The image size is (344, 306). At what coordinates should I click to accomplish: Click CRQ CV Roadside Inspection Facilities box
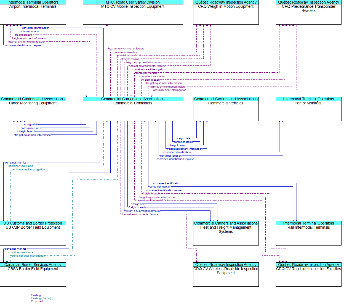click(308, 276)
